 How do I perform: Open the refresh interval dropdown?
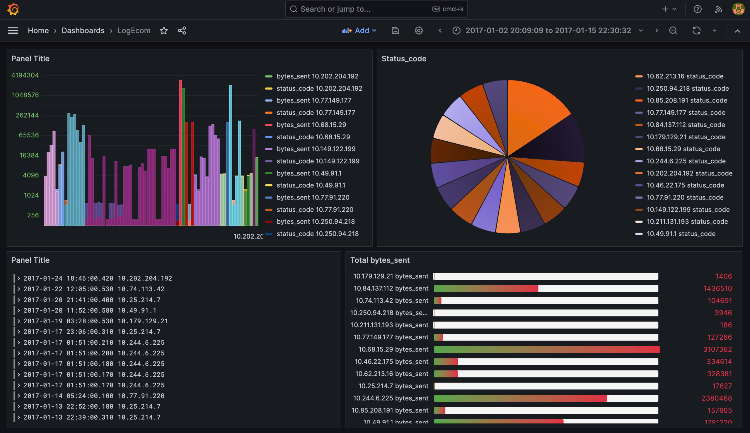click(715, 30)
